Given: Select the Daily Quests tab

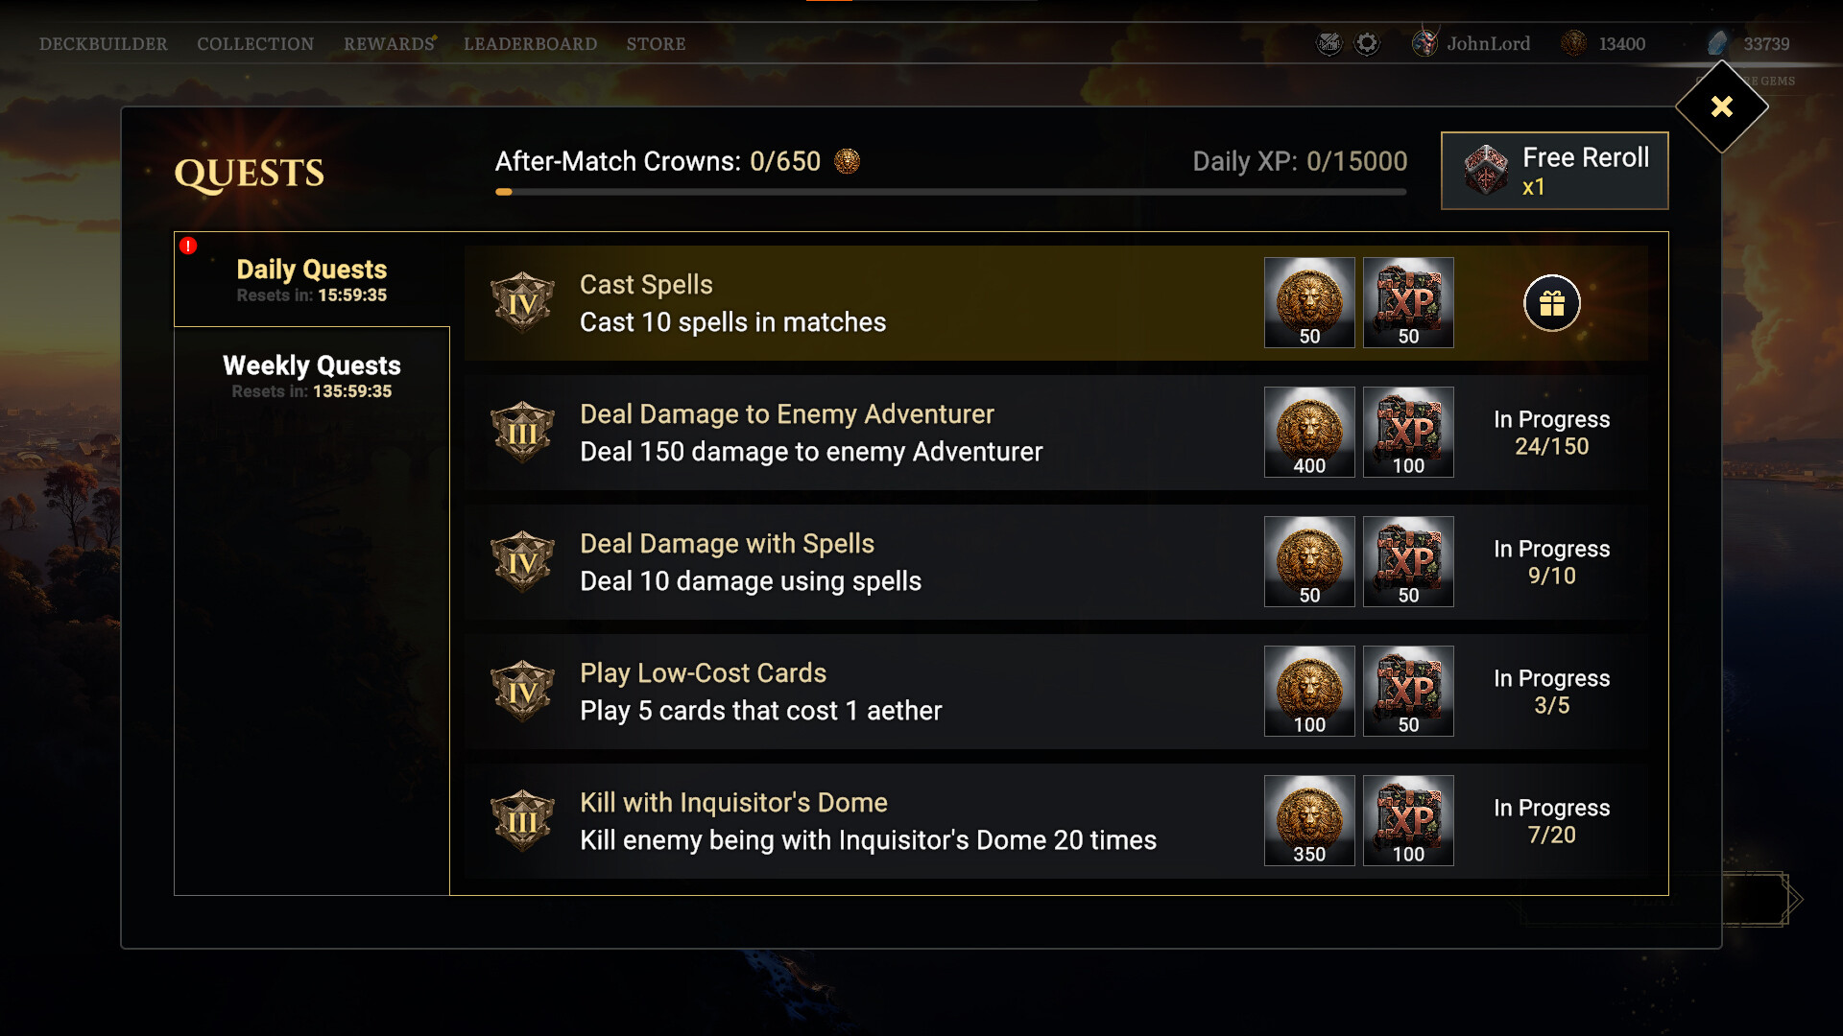Looking at the screenshot, I should (x=311, y=279).
